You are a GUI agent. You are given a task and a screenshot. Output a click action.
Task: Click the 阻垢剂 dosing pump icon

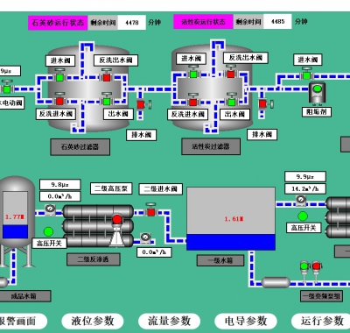click(317, 93)
